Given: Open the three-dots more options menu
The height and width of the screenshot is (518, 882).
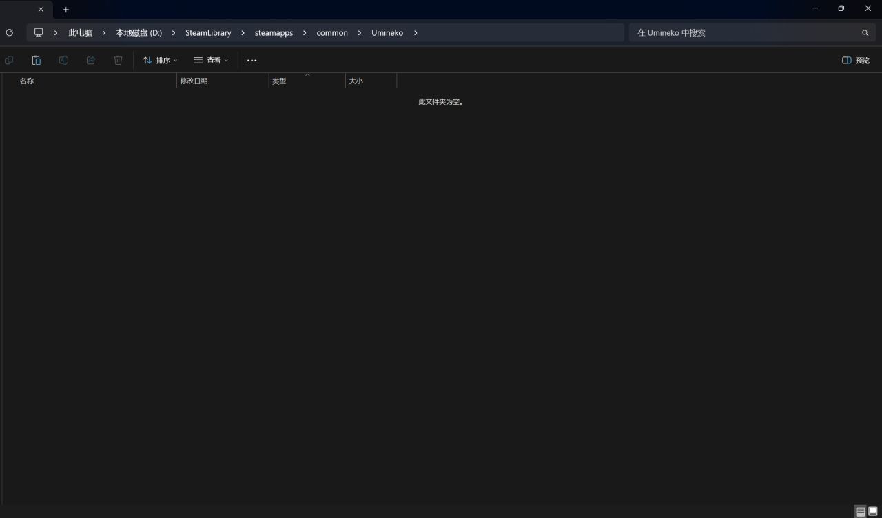Looking at the screenshot, I should click(252, 61).
